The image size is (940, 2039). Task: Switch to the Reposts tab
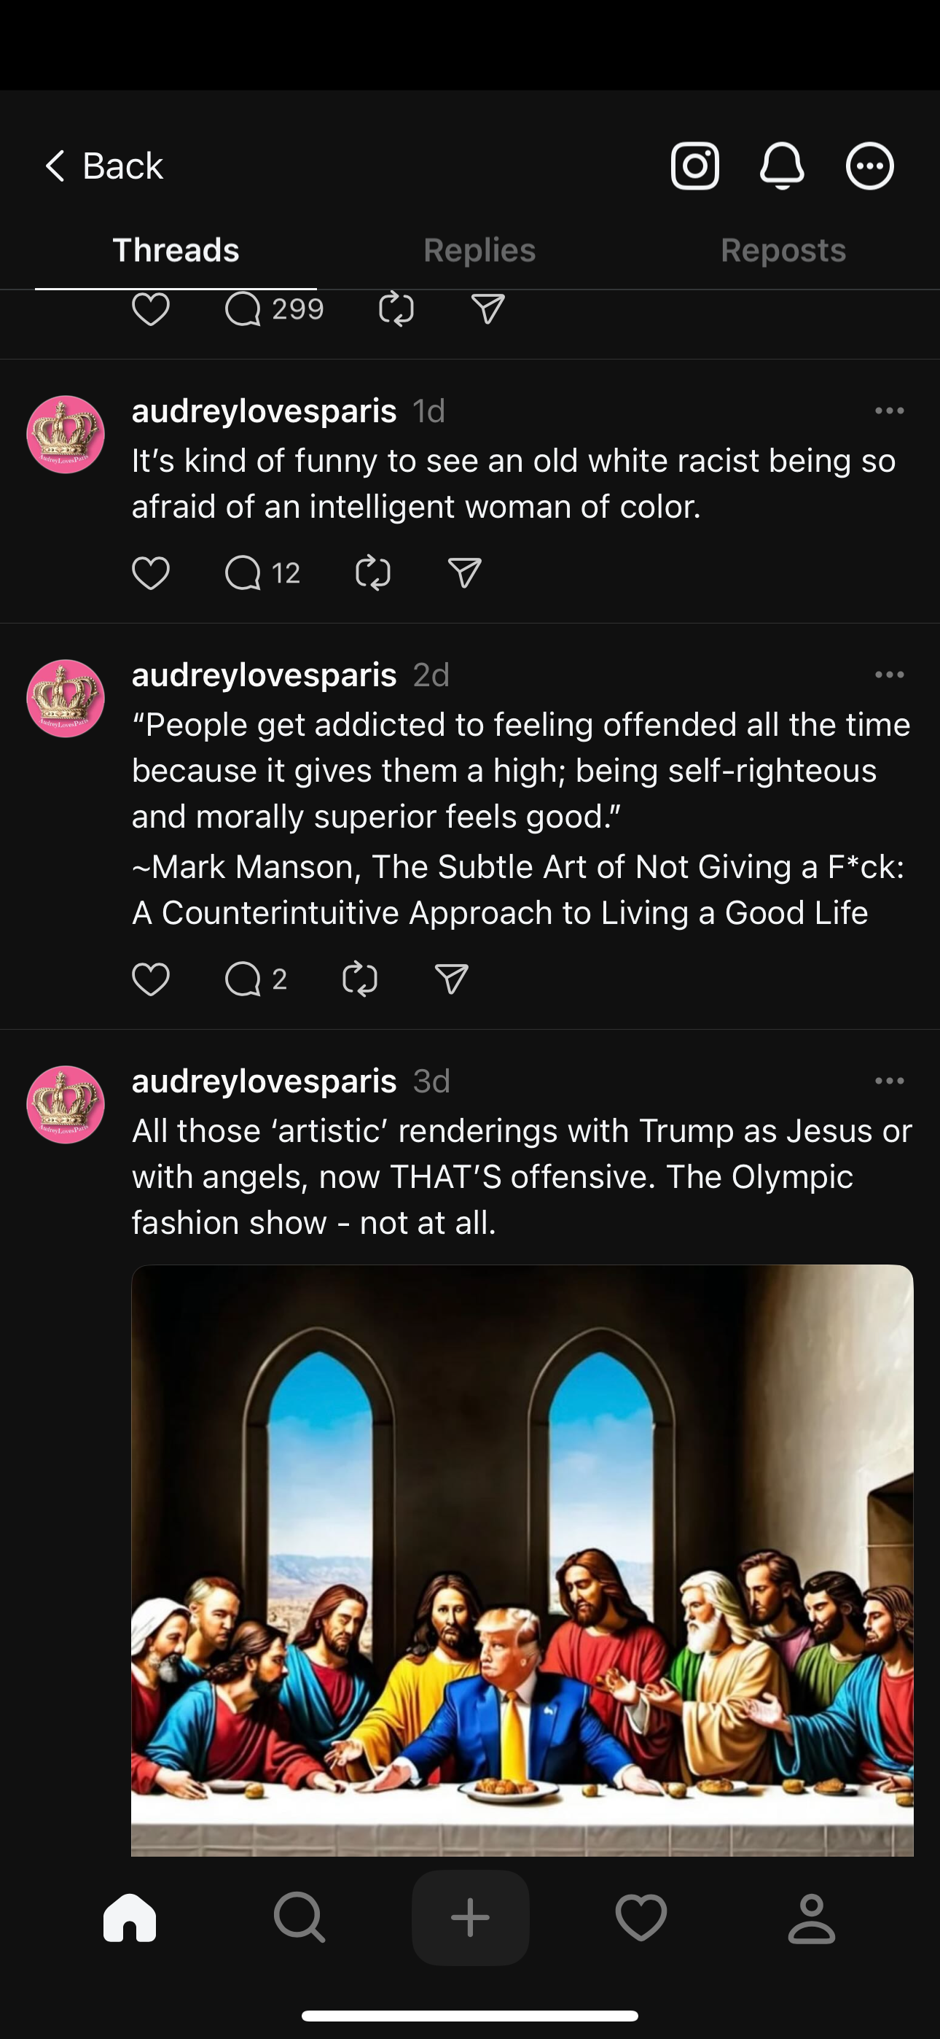783,250
